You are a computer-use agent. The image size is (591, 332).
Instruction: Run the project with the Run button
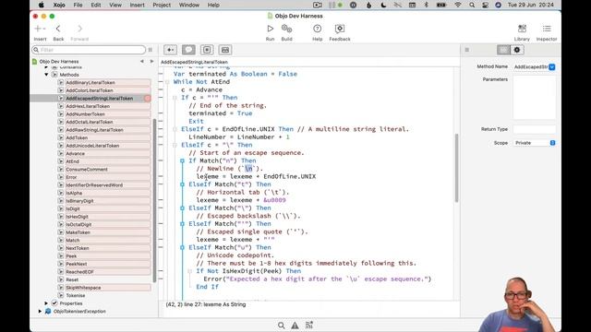click(270, 29)
